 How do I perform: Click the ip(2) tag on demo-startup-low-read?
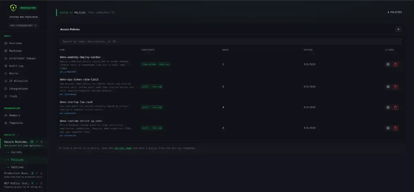145,107
